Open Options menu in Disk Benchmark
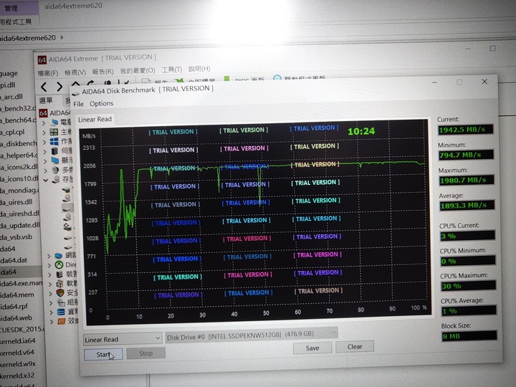The height and width of the screenshot is (387, 516). click(x=101, y=103)
